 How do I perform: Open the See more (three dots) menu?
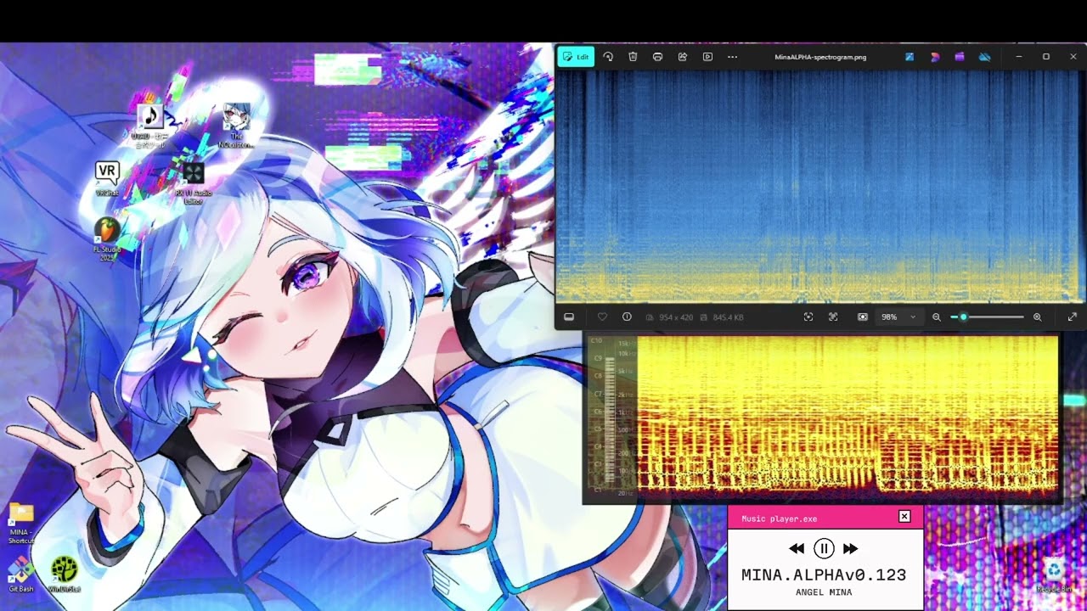(733, 57)
